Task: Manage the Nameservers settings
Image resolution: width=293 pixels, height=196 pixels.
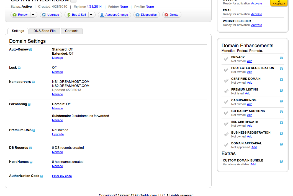Action: pyautogui.click(x=57, y=94)
